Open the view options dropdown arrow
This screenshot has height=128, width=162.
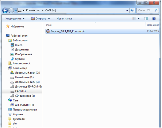138,19
